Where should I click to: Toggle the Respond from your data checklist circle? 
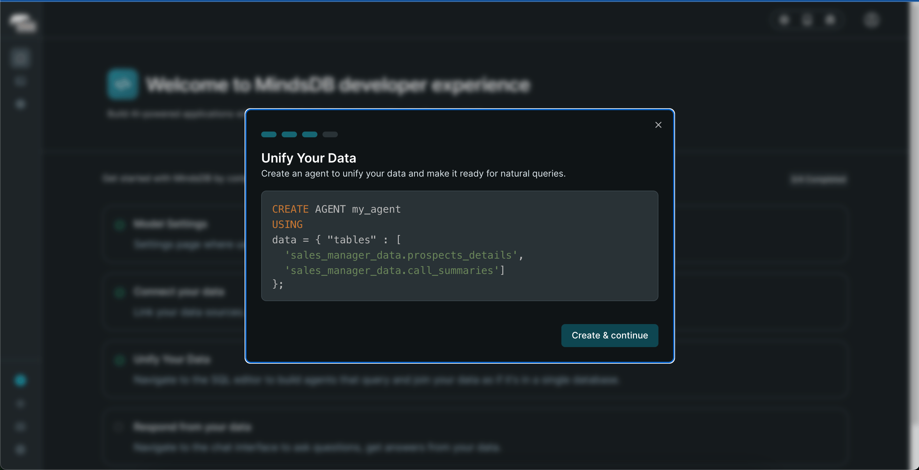coord(118,427)
